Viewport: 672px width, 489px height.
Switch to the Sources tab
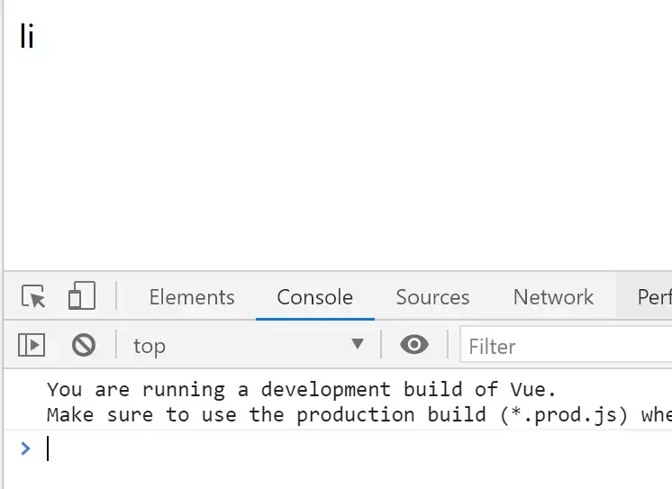click(x=433, y=297)
